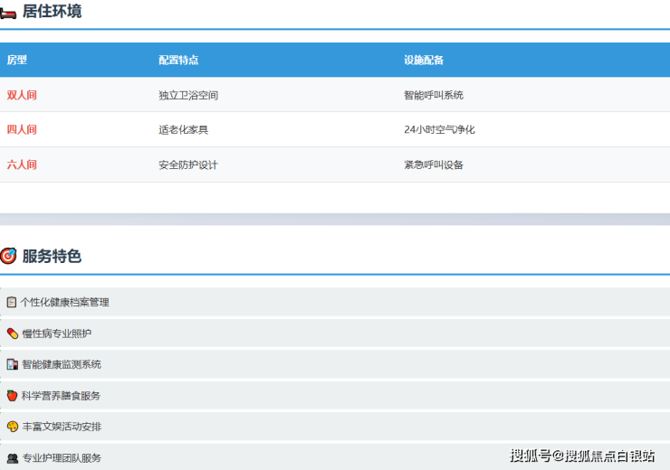The image size is (670, 470).
Task: Click the 安全防护设计 table cell
Action: [188, 164]
